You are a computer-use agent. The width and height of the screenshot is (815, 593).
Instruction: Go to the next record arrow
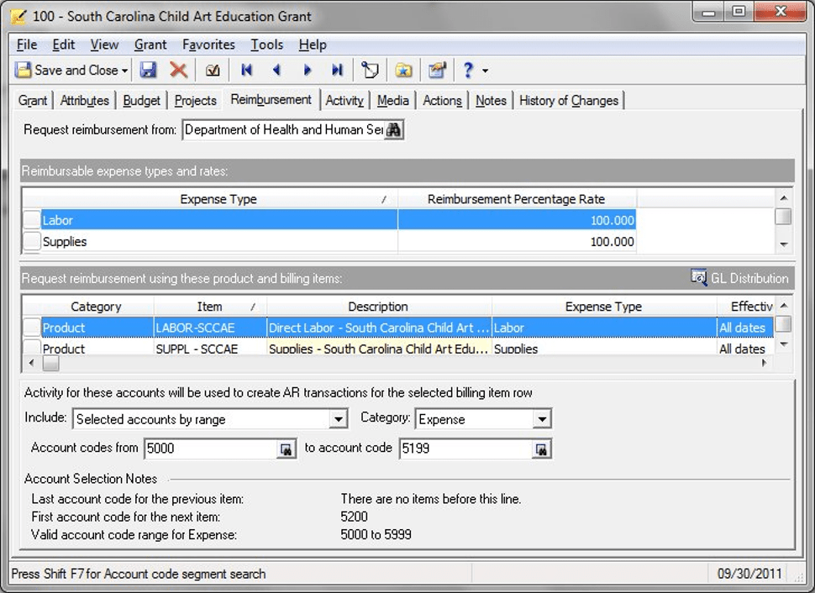(x=308, y=71)
